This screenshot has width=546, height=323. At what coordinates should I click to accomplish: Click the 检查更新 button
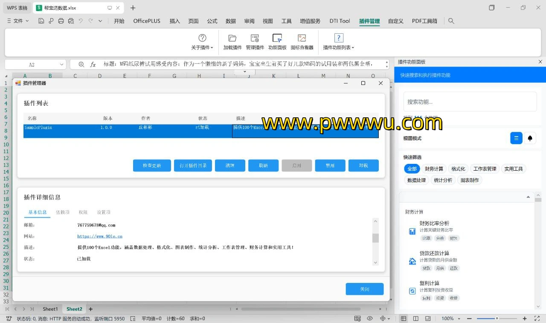(x=152, y=166)
